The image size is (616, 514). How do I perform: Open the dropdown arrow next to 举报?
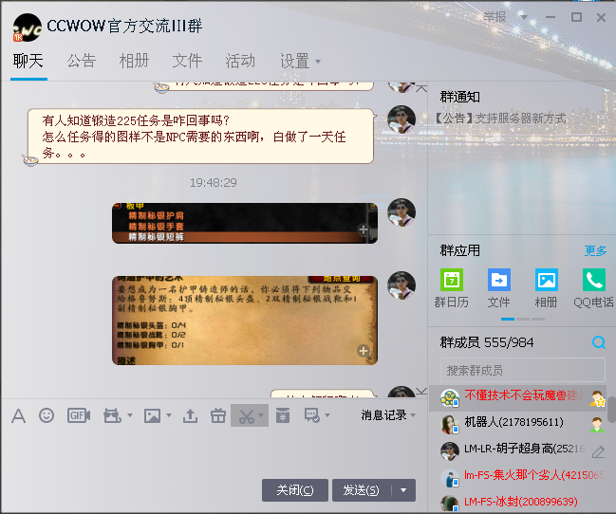click(523, 17)
